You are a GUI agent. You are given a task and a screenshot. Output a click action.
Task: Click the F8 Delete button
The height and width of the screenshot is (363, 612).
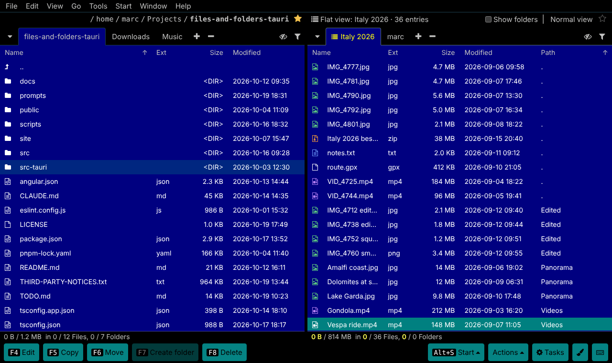click(224, 352)
